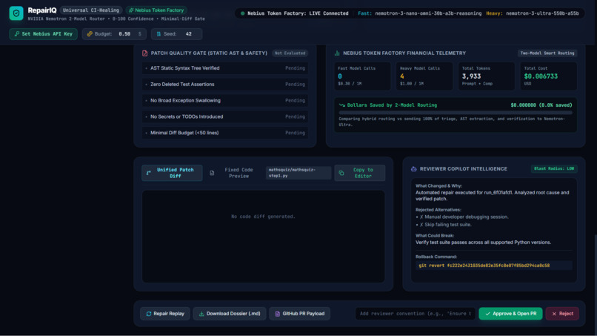Select No Broad Exception Swallowing row

click(225, 101)
